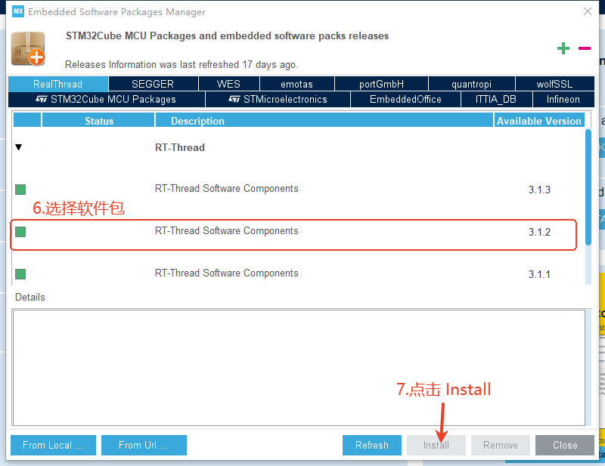Collapse the RT-Thread group triangle
The height and width of the screenshot is (466, 605).
point(18,147)
